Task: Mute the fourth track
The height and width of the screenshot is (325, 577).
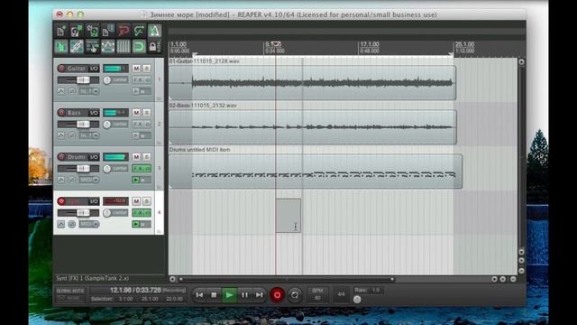Action: coord(136,201)
